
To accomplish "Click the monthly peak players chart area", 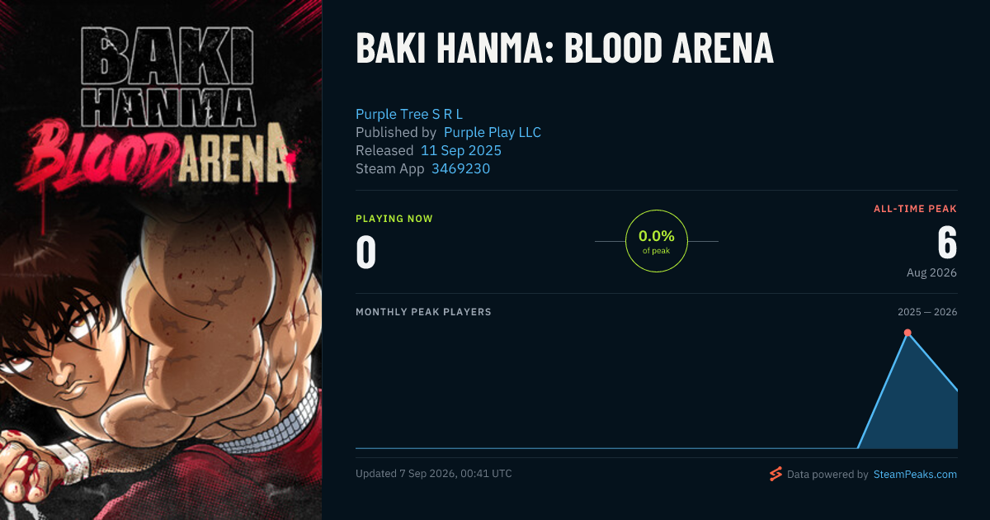I will tap(657, 388).
